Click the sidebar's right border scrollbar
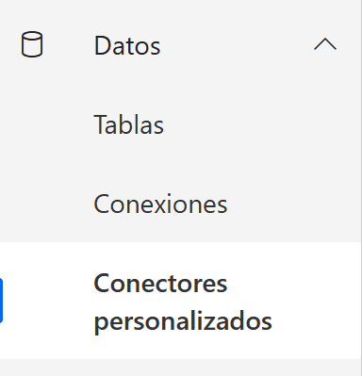This screenshot has width=362, height=376. click(x=361, y=188)
